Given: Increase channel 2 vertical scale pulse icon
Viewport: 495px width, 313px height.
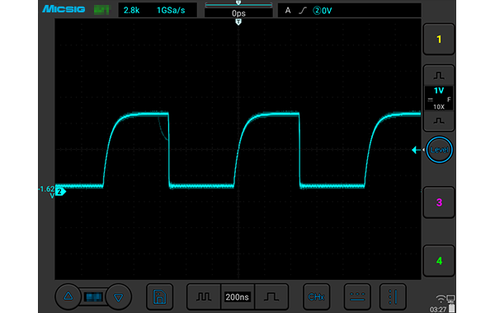Looking at the screenshot, I should pos(439,76).
